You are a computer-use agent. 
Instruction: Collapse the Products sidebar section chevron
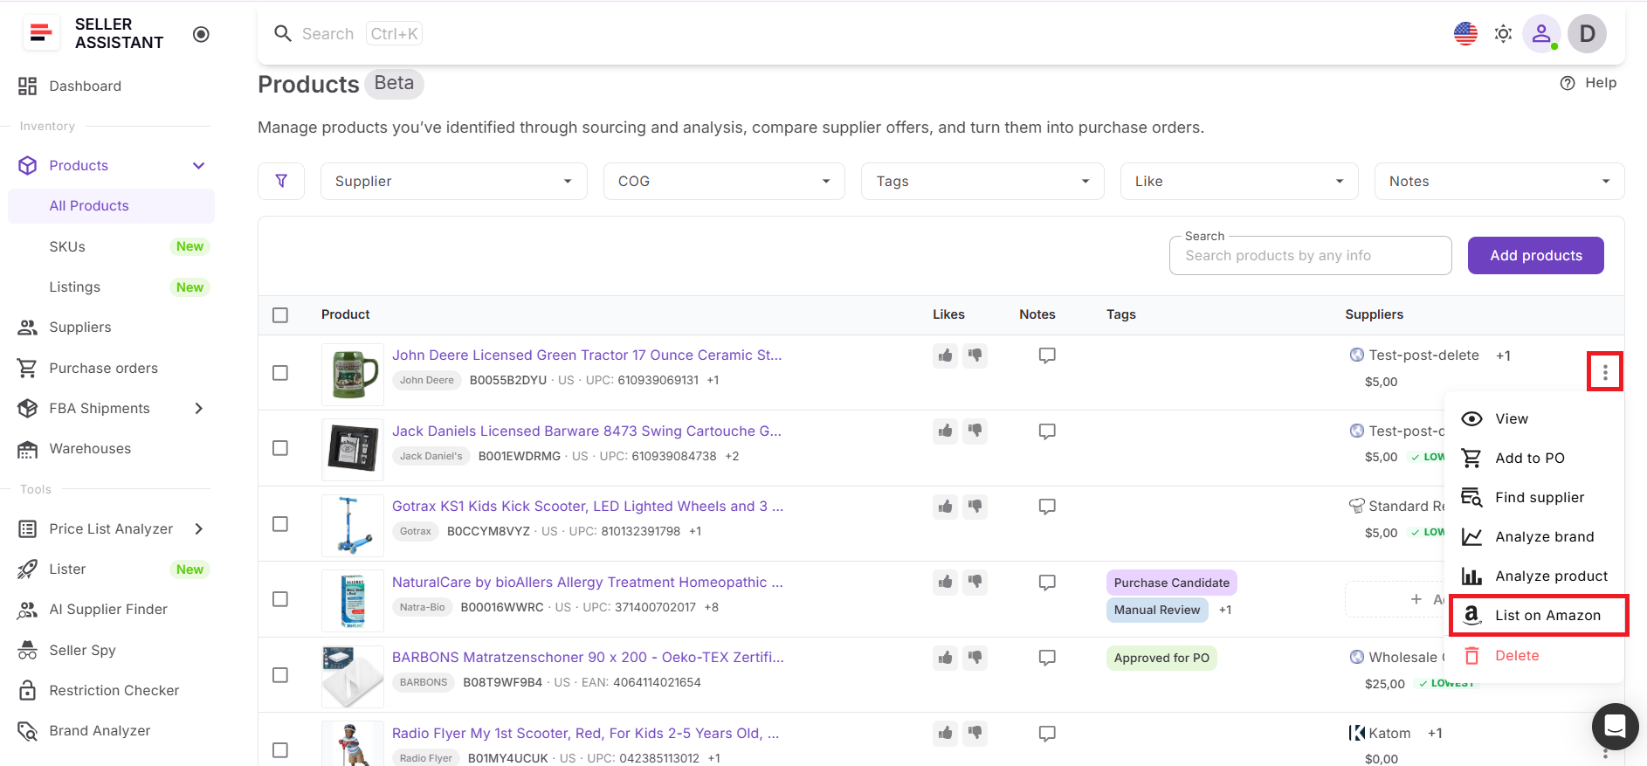click(199, 166)
